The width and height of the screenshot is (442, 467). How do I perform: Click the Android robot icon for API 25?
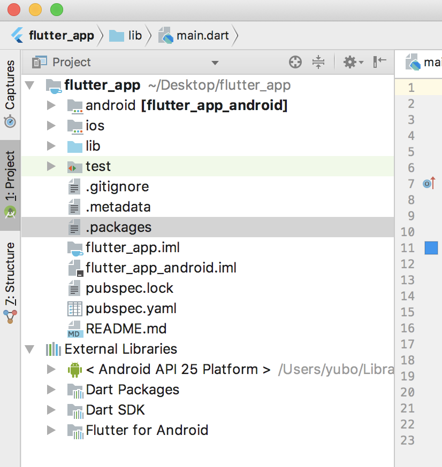coord(75,370)
